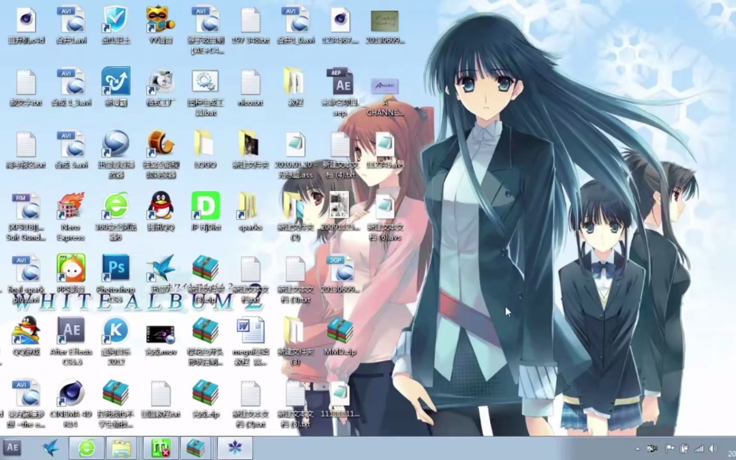This screenshot has height=460, width=736.
Task: Open Windows Explorer from the taskbar
Action: pyautogui.click(x=121, y=448)
